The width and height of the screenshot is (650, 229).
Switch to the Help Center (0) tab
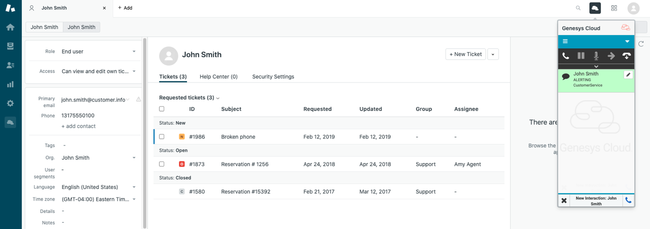(x=218, y=76)
